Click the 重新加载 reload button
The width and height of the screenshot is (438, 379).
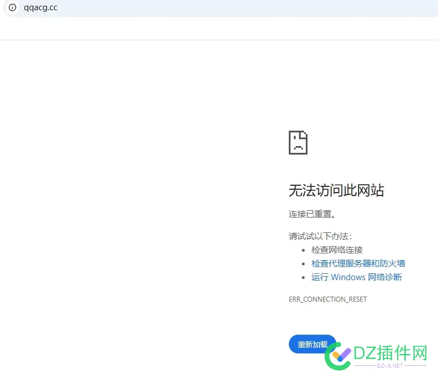312,344
